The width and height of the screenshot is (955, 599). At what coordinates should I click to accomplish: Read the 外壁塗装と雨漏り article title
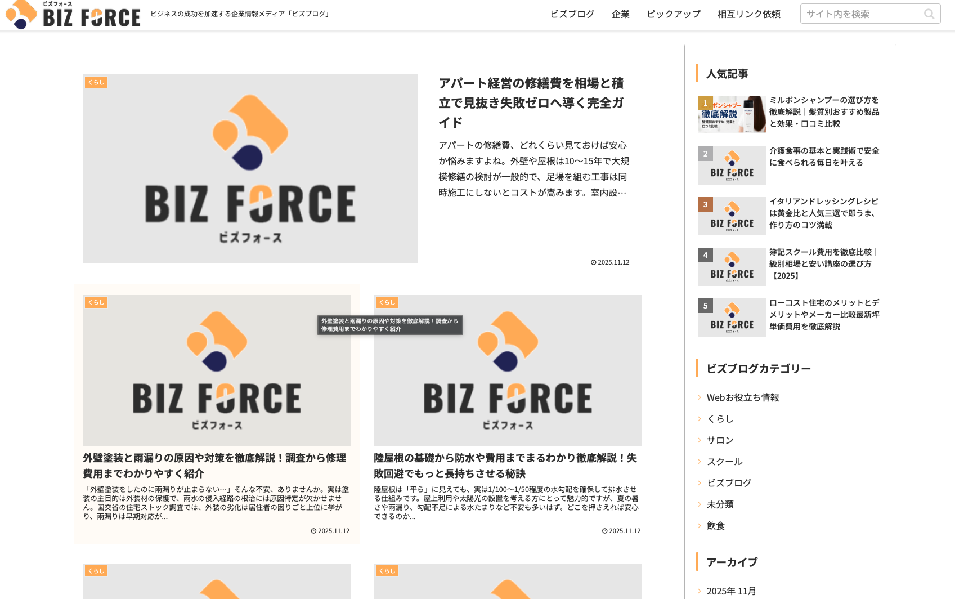pyautogui.click(x=214, y=466)
